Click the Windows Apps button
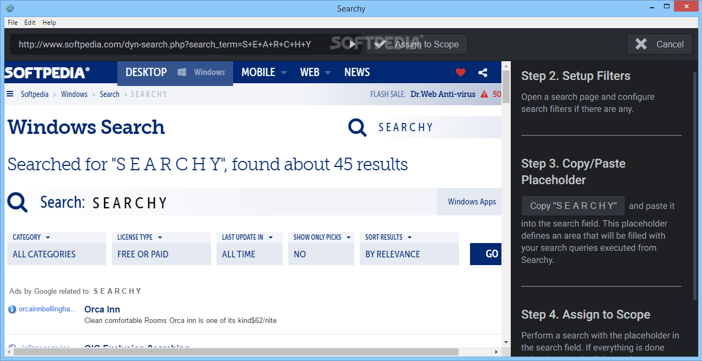The width and height of the screenshot is (702, 361). click(469, 202)
